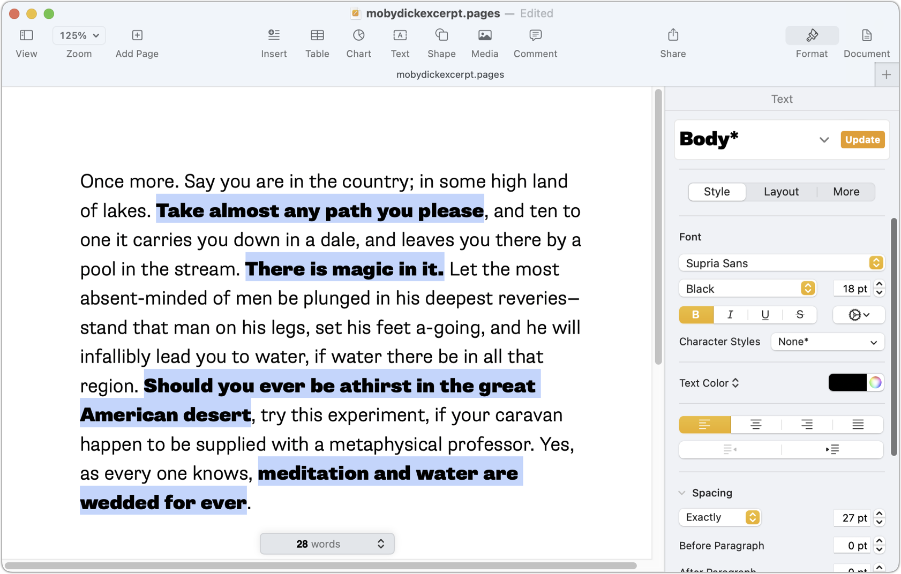Screen dimensions: 901x574
Task: Open the Share menu
Action: pos(672,43)
